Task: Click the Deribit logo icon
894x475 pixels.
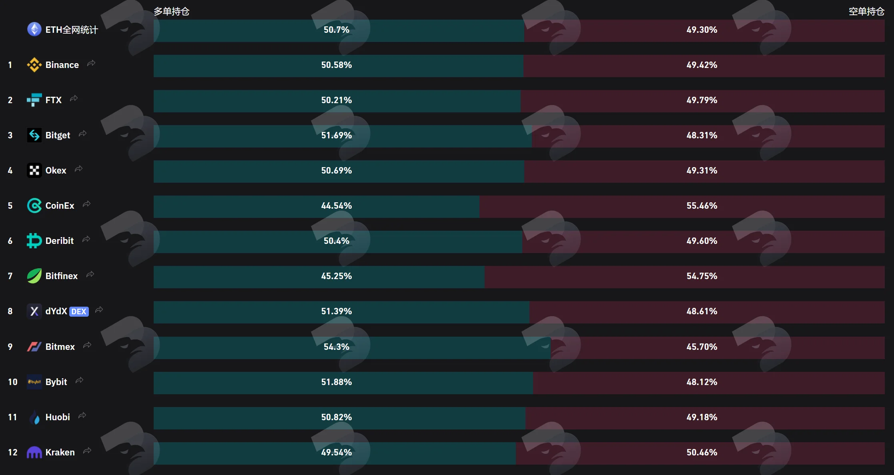Action: tap(34, 241)
